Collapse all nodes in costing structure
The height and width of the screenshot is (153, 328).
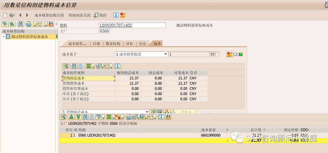point(12,24)
